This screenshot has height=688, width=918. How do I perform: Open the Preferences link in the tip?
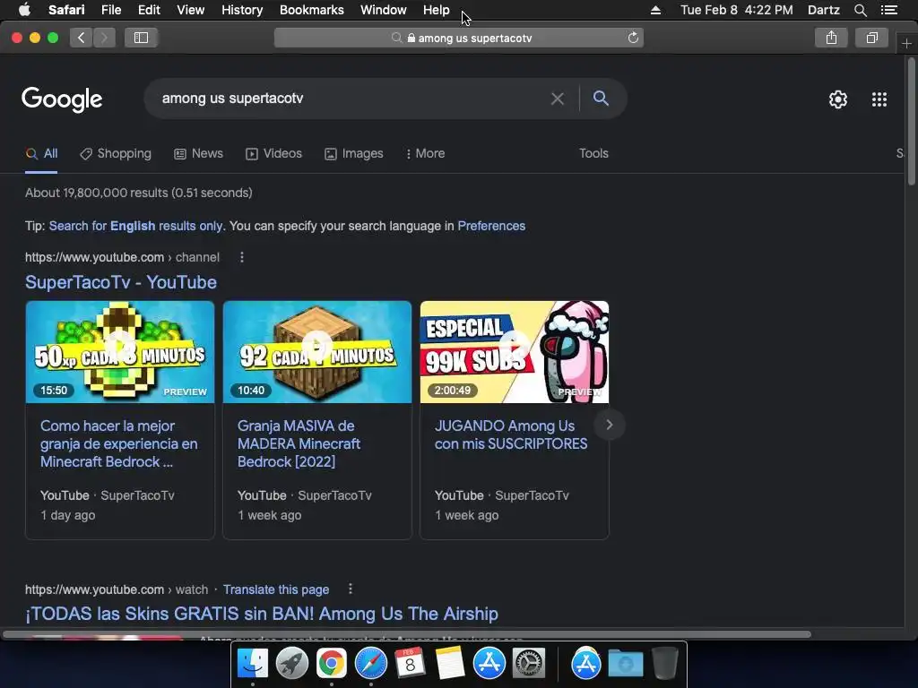[491, 226]
